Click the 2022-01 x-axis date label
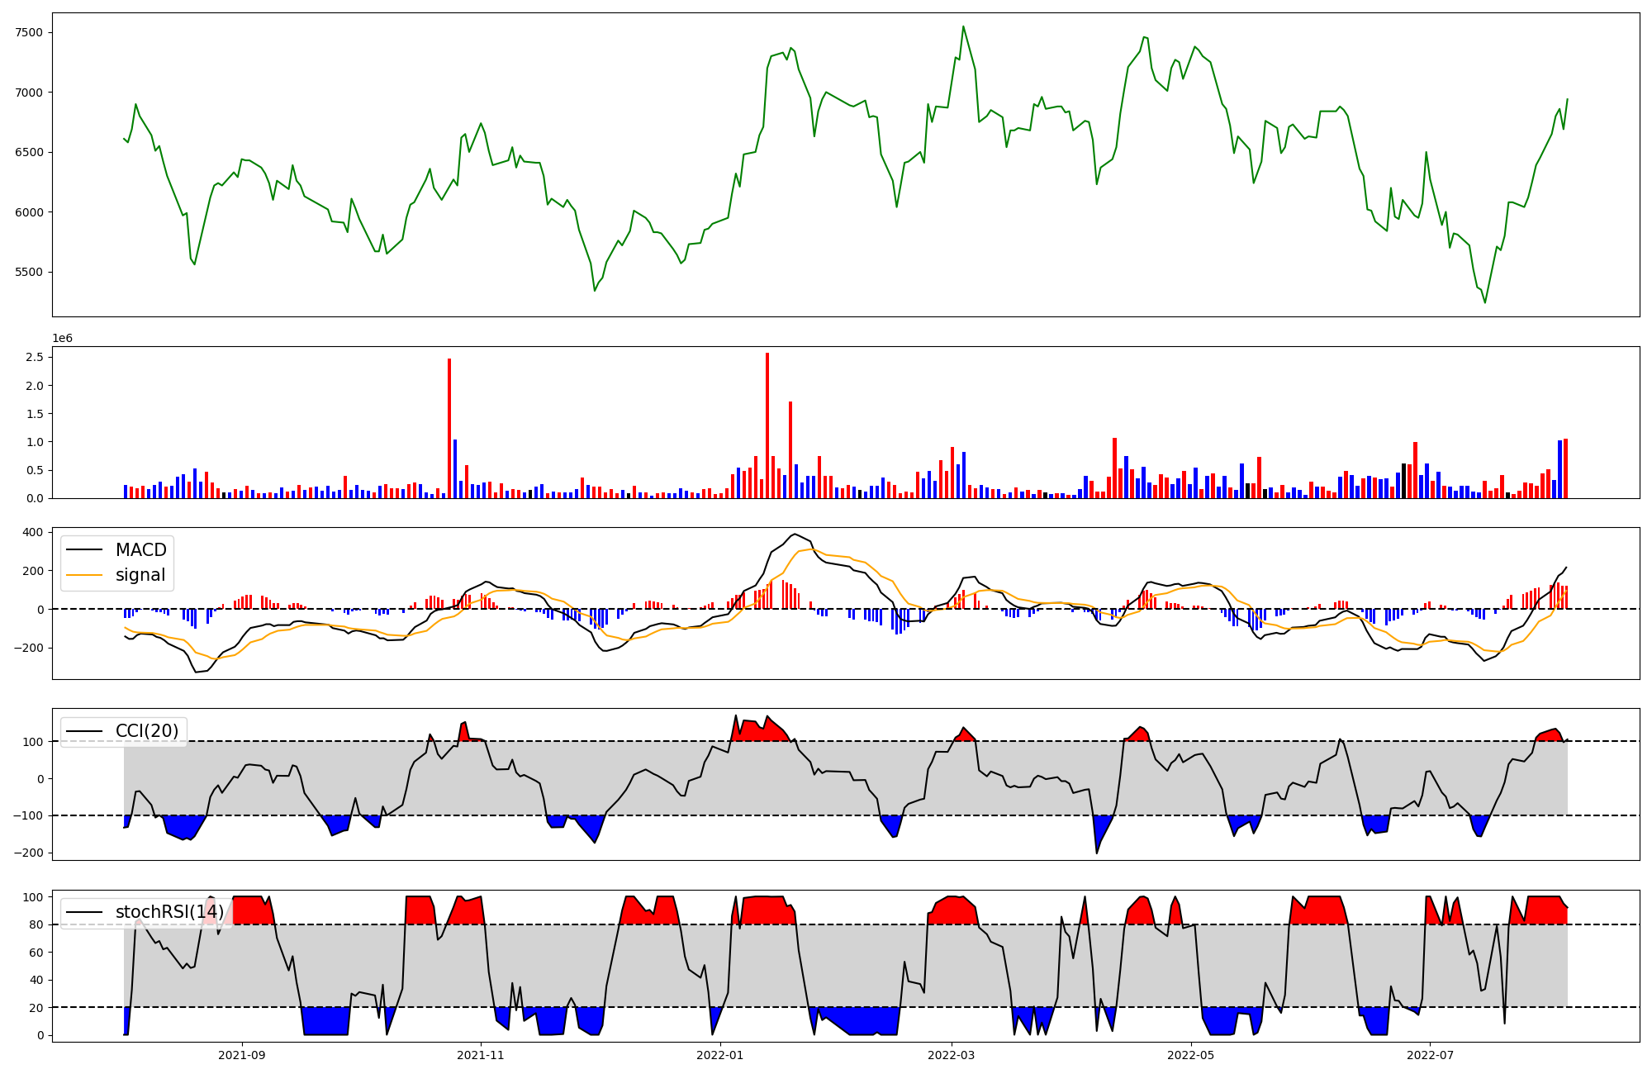This screenshot has height=1074, width=1652. coord(720,1055)
